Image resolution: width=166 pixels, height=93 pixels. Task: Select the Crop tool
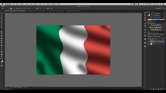pos(2,22)
